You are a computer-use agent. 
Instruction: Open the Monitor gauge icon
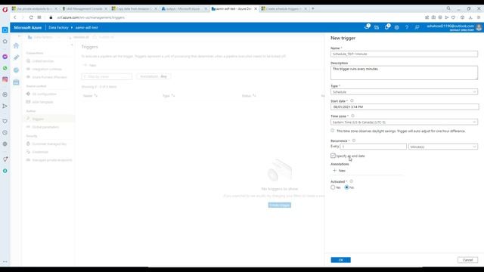tap(16, 70)
